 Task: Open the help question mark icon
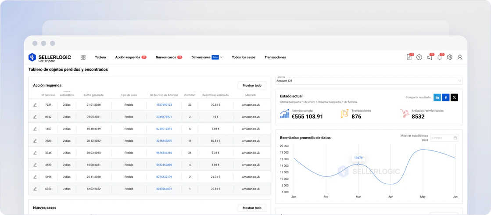pos(419,57)
